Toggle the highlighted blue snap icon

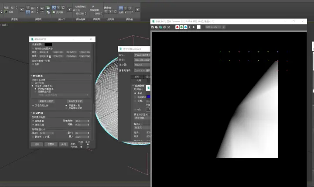coord(28,12)
